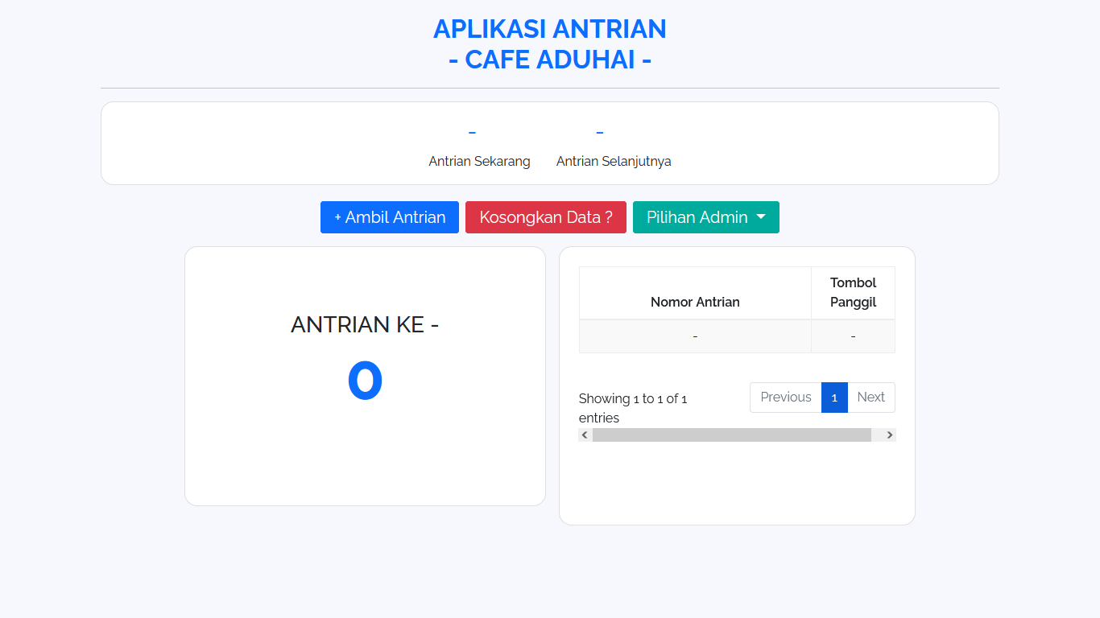The height and width of the screenshot is (618, 1100).
Task: Click the dash value above Antrian Sekarang
Action: pos(472,133)
